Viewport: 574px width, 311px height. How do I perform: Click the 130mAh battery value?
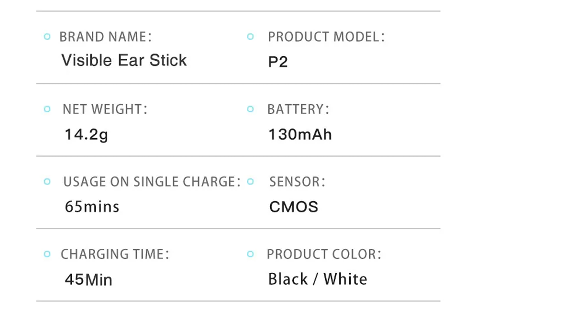[300, 134]
